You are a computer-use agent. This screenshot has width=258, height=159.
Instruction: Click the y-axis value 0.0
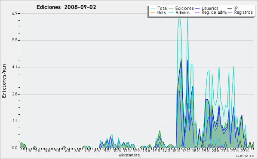tap(15, 148)
